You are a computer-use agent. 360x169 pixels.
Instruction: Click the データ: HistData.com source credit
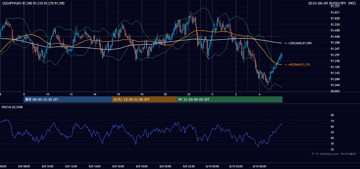pyautogui.click(x=334, y=154)
